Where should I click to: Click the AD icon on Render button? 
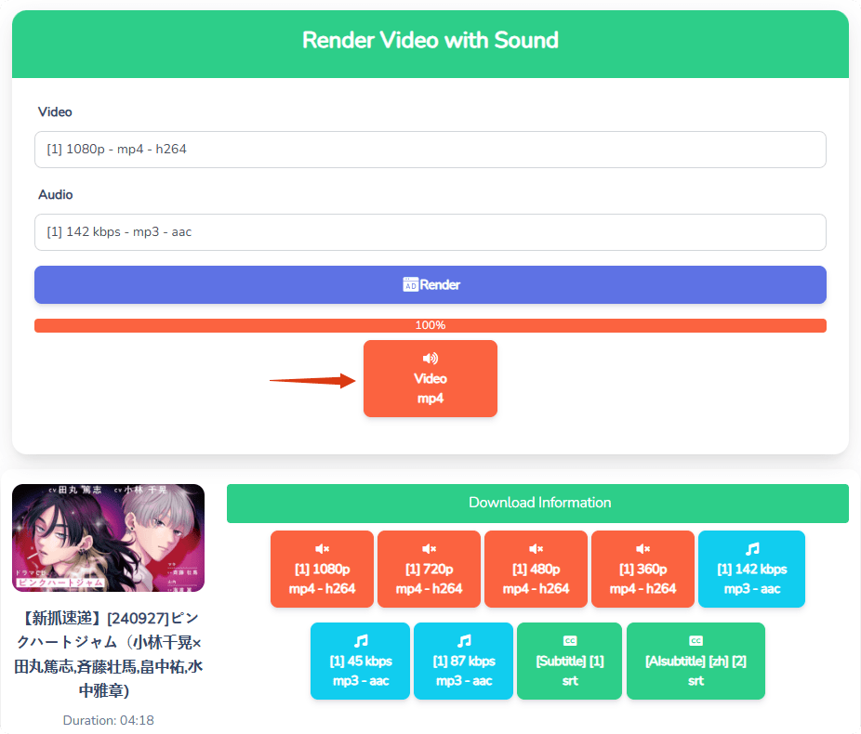point(410,285)
